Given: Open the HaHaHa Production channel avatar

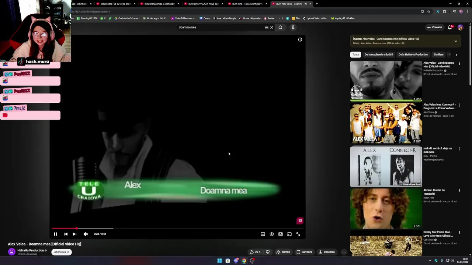Looking at the screenshot, I should (12, 252).
